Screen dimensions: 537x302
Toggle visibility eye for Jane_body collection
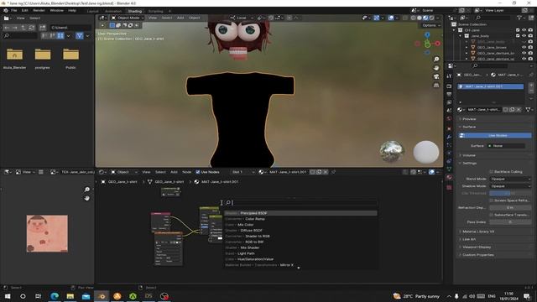click(524, 35)
